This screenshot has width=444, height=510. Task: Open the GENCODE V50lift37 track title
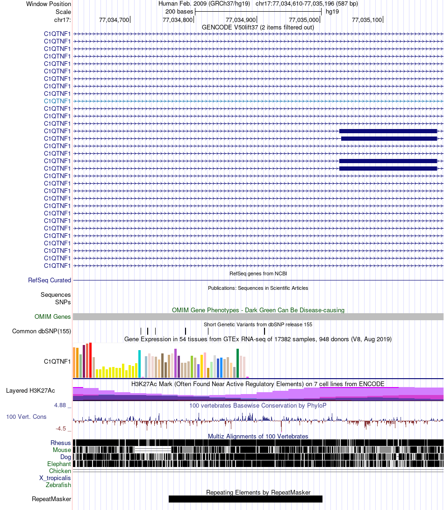pos(258,27)
